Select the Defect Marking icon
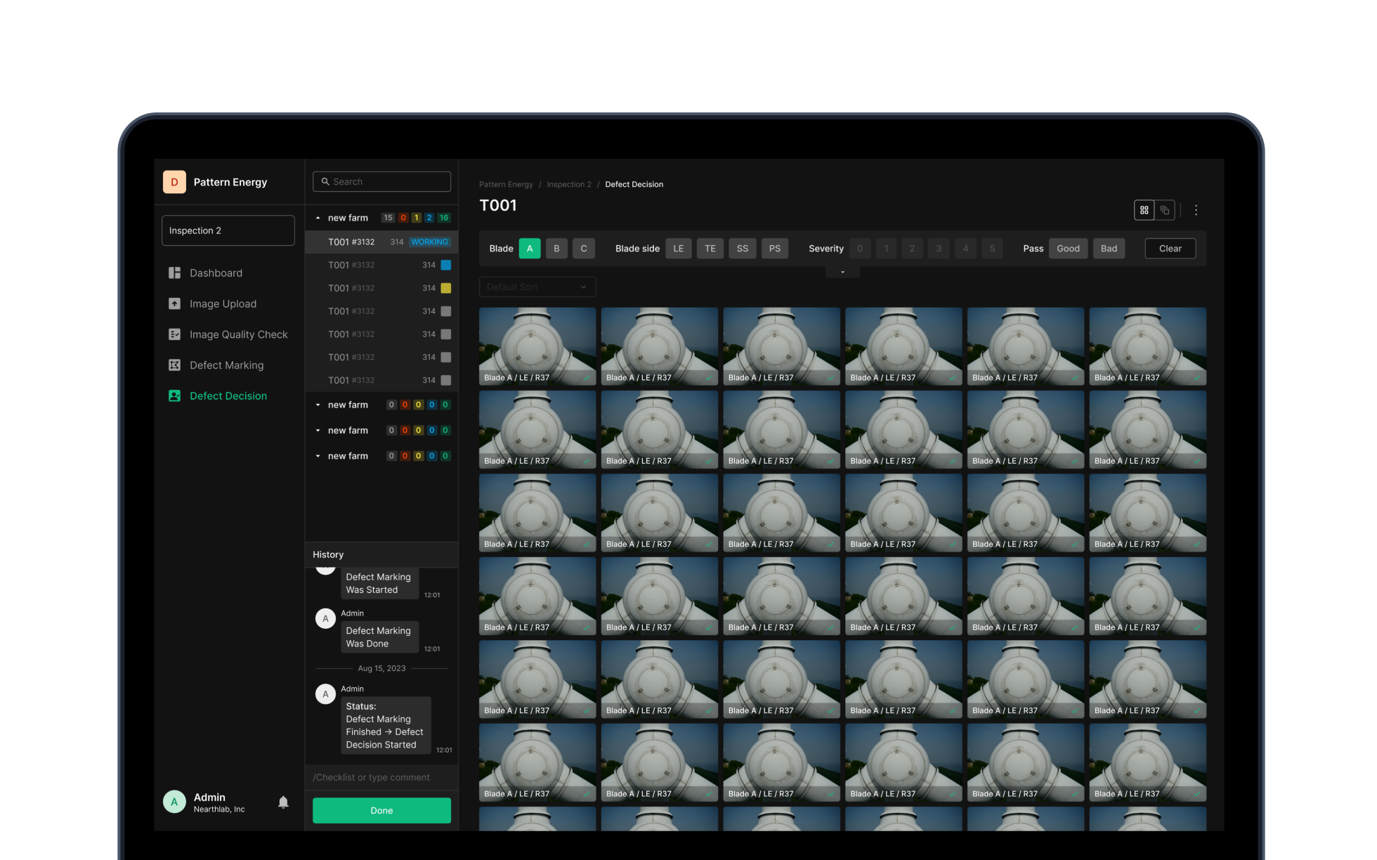Screen dimensions: 1377x860 tap(174, 365)
